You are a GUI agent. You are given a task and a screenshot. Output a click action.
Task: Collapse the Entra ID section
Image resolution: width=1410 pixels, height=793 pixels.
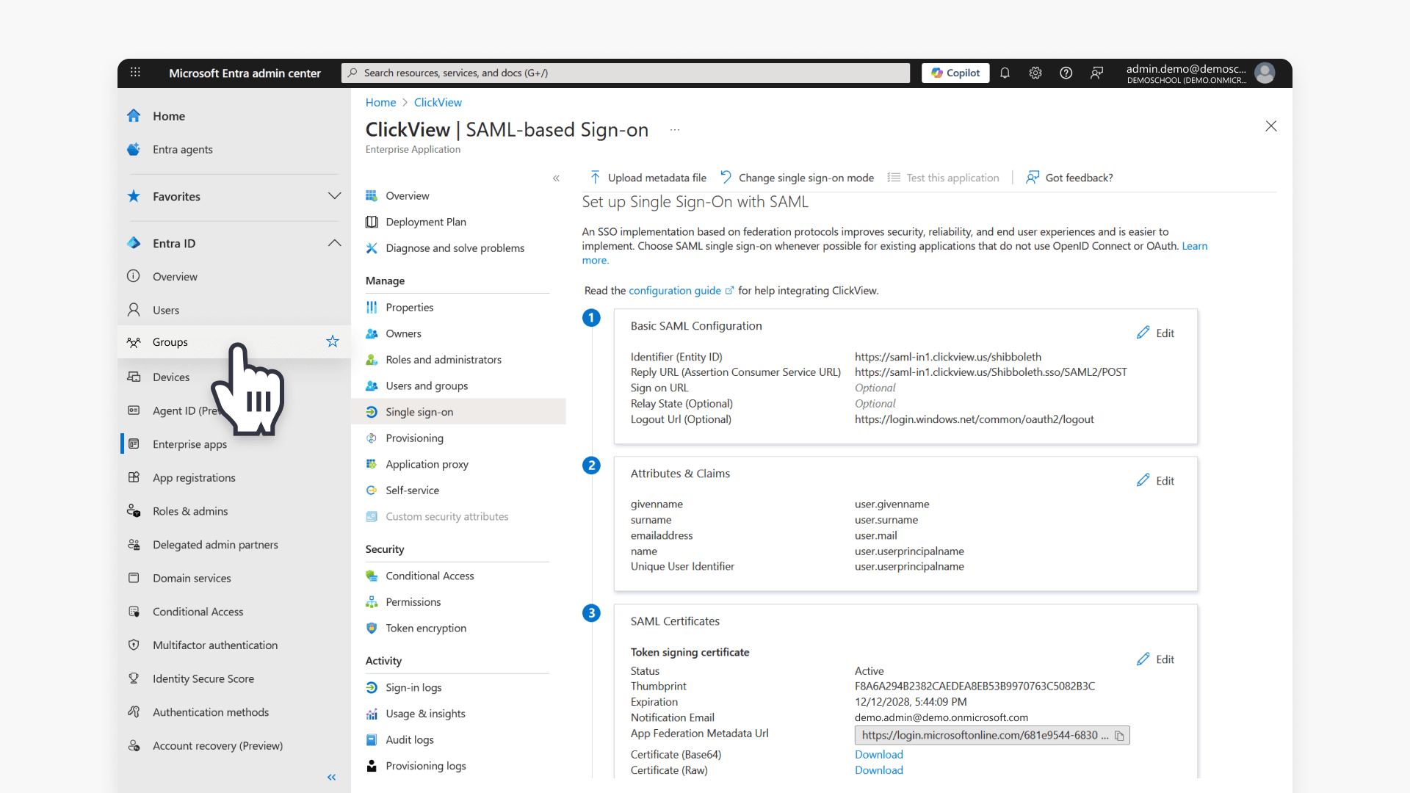coord(334,243)
